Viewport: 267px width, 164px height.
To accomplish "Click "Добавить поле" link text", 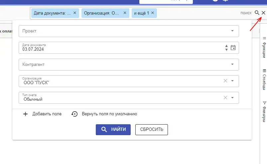I will [x=47, y=114].
